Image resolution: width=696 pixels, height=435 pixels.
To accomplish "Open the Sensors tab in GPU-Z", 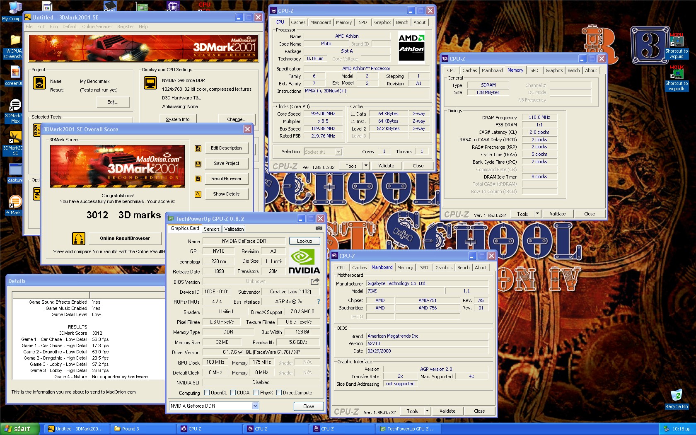I will (212, 229).
